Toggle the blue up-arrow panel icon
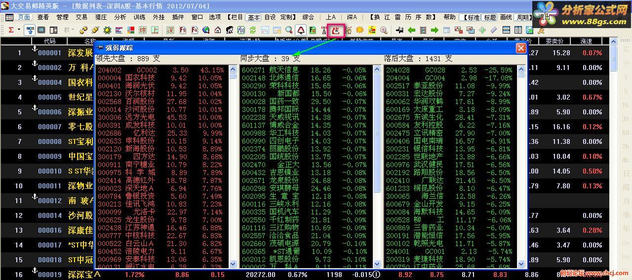 [30, 30]
